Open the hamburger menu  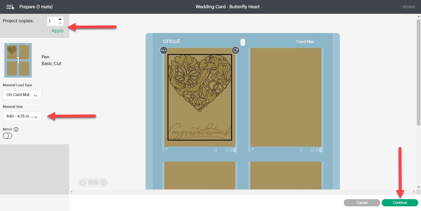tap(10, 7)
